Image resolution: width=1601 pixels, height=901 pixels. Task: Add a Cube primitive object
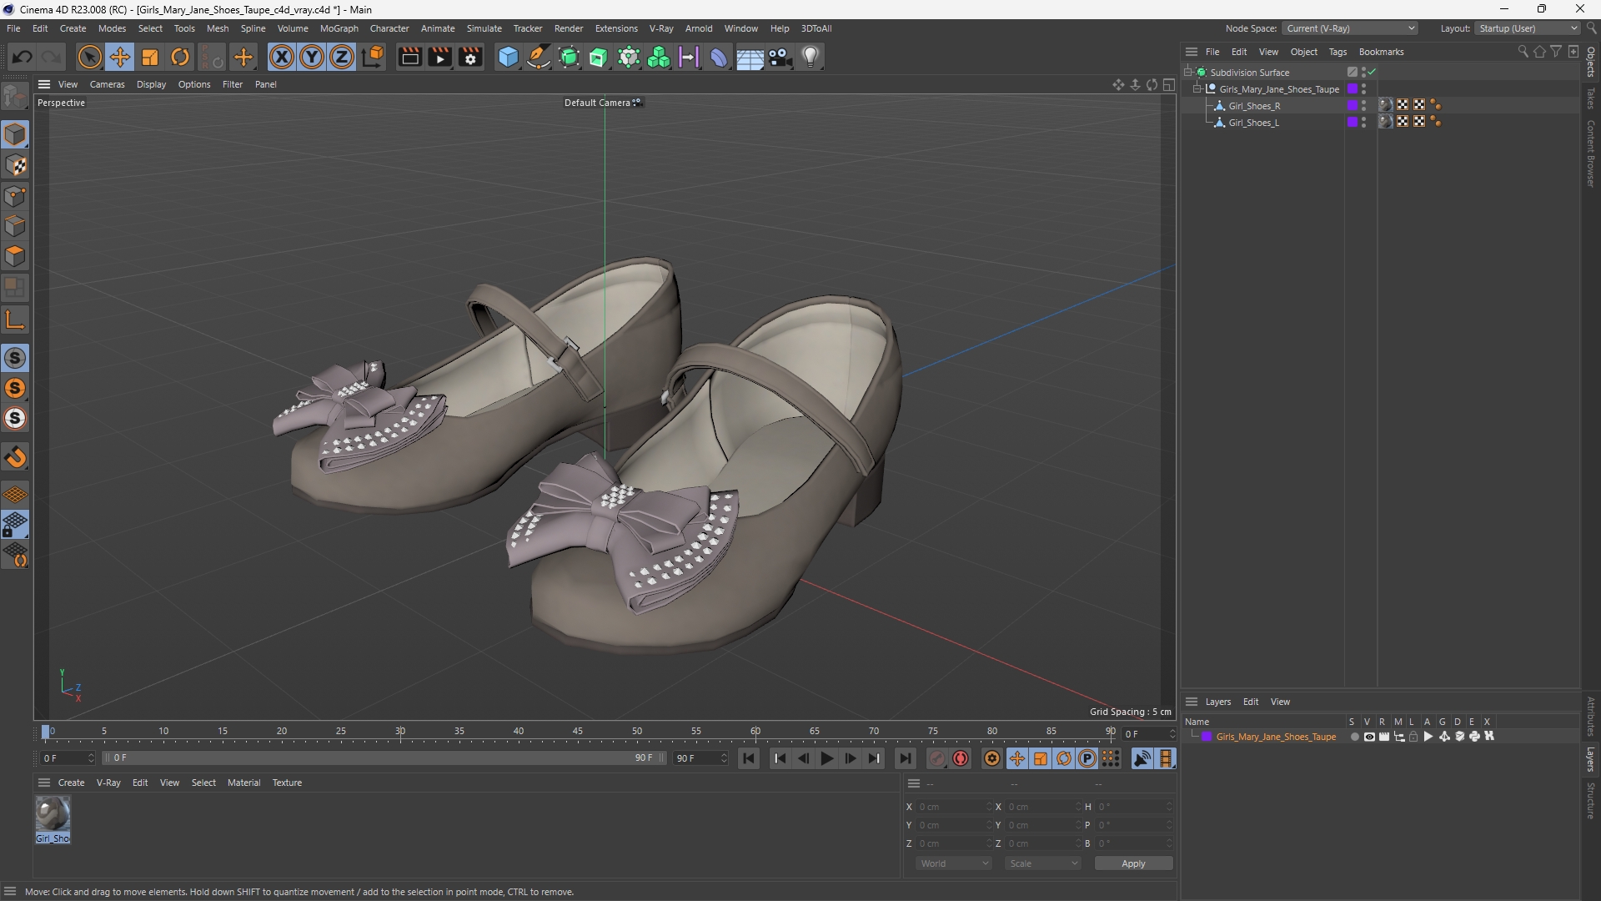point(508,57)
